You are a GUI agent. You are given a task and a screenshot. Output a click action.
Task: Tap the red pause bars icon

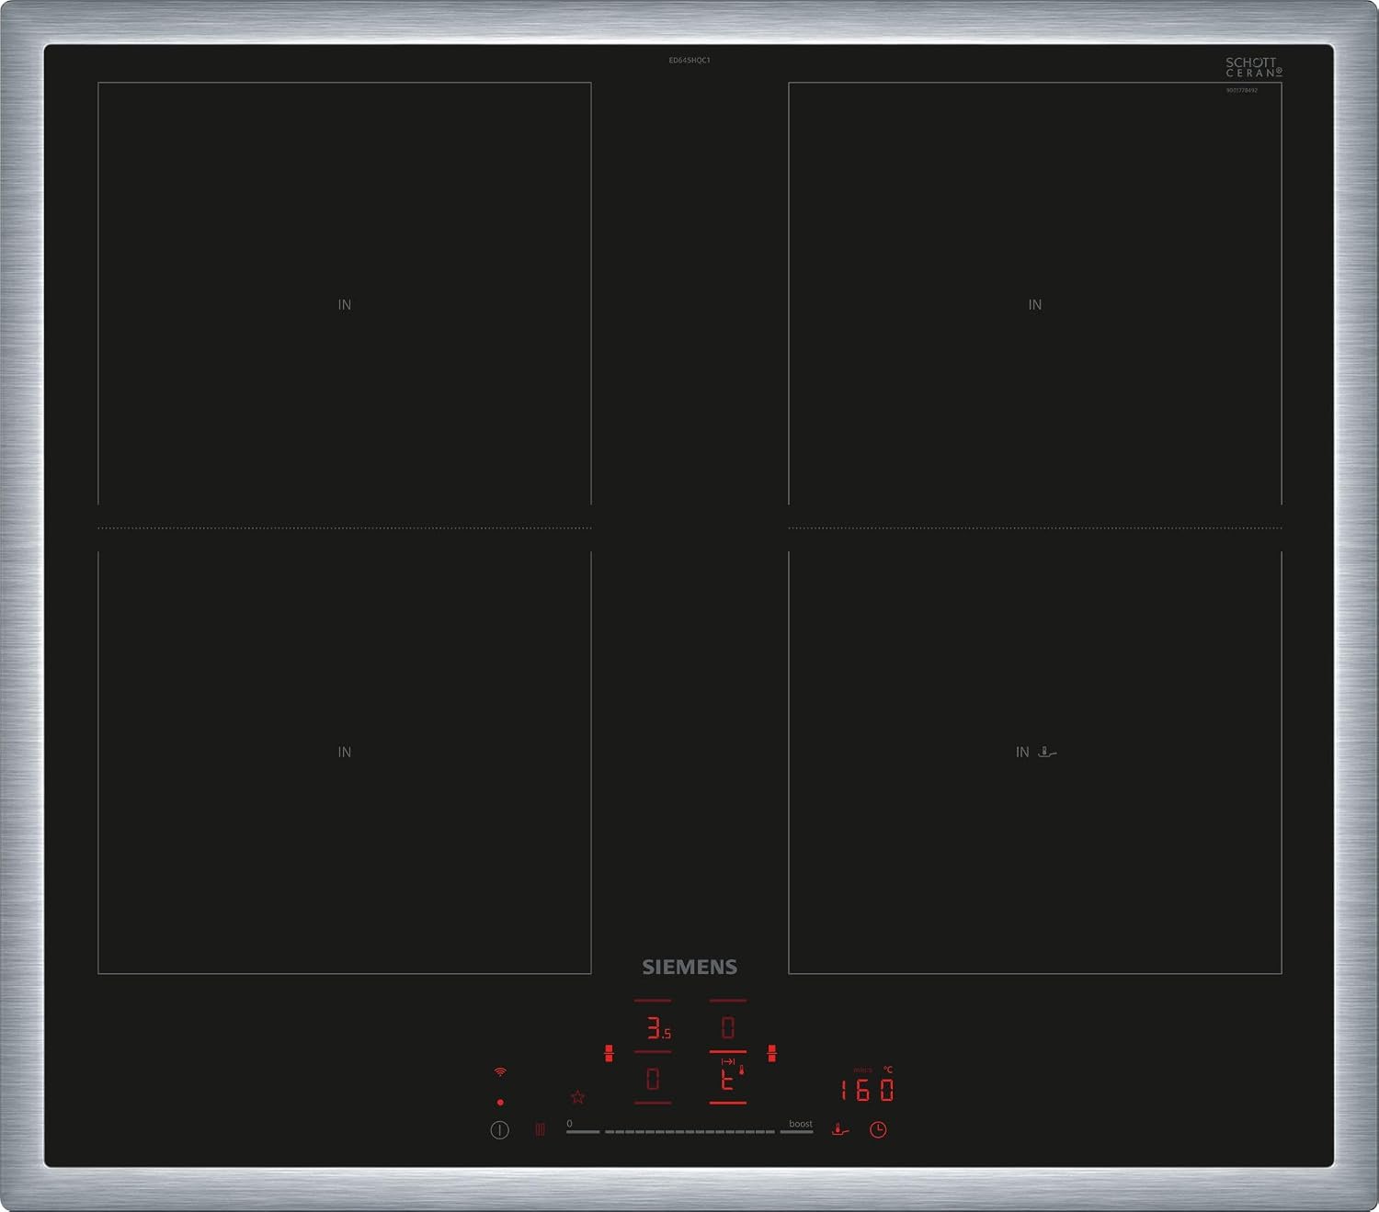click(x=540, y=1129)
